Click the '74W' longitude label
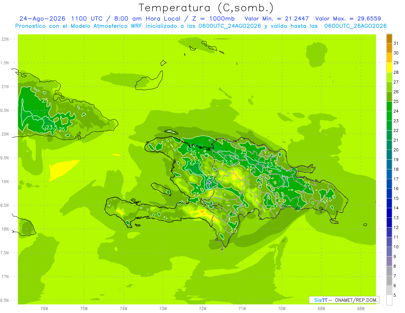Image resolution: width=405 pixels, height=313 pixels. coord(124,309)
